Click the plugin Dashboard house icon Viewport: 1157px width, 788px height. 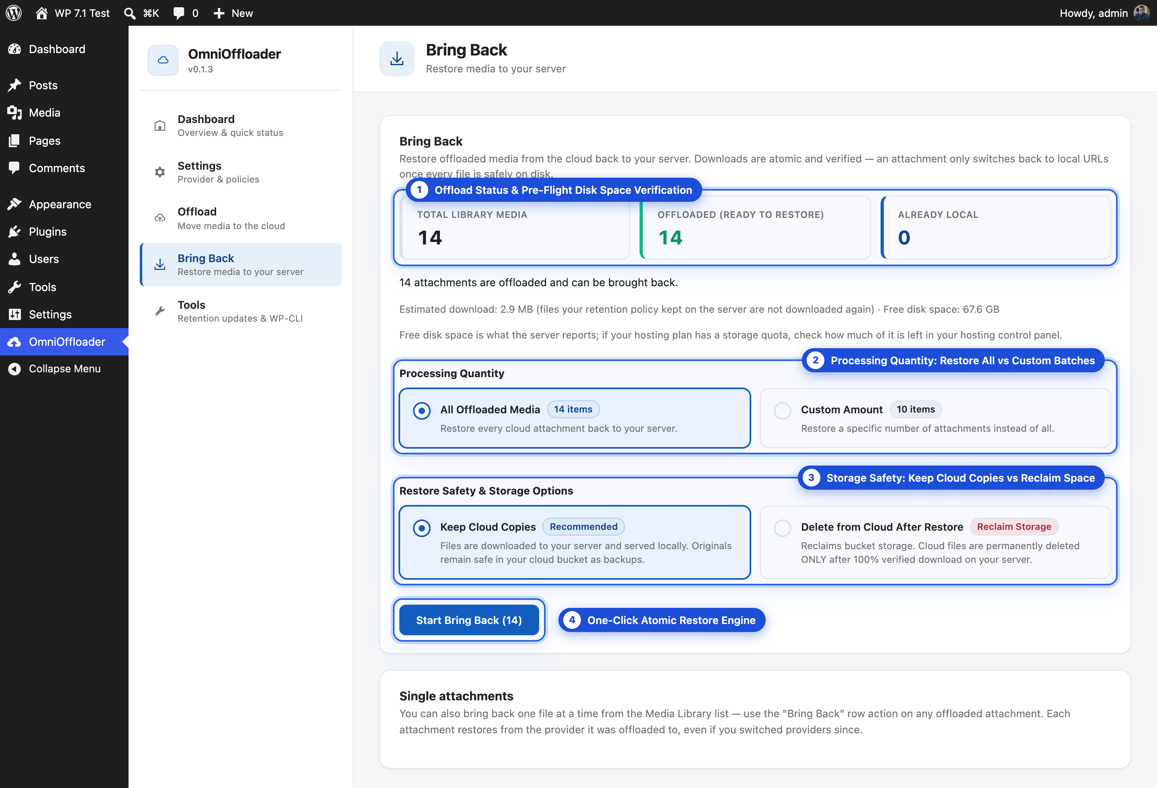[160, 125]
